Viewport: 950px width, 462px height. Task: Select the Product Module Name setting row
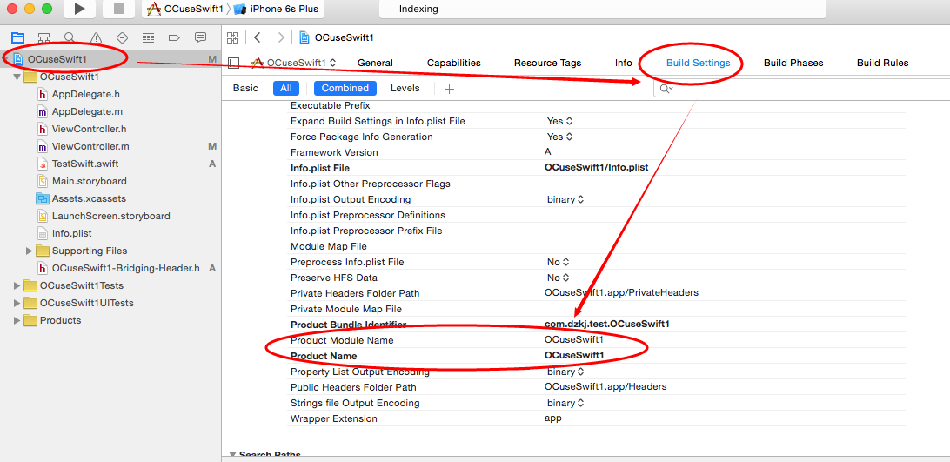click(x=596, y=340)
